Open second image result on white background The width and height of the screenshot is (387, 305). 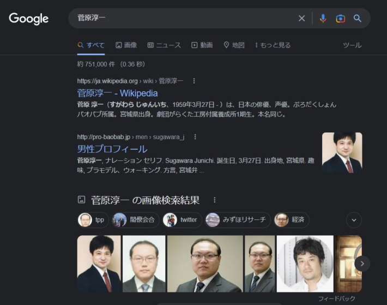pos(144,264)
